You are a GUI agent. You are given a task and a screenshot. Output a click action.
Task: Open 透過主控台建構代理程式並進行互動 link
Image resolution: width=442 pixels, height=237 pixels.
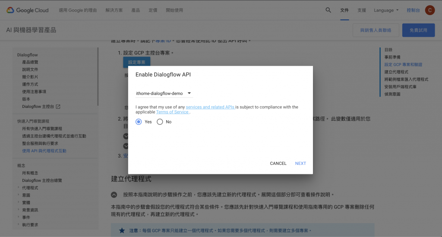click(x=54, y=136)
